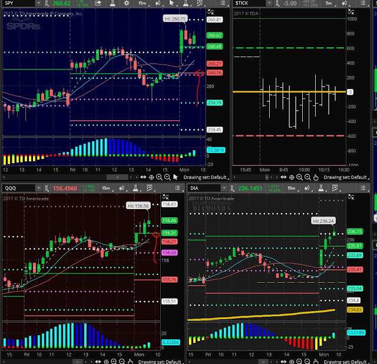Click the 12.5619 study value label on SPY
Viewport: 377px width, 364px height.
point(216,150)
